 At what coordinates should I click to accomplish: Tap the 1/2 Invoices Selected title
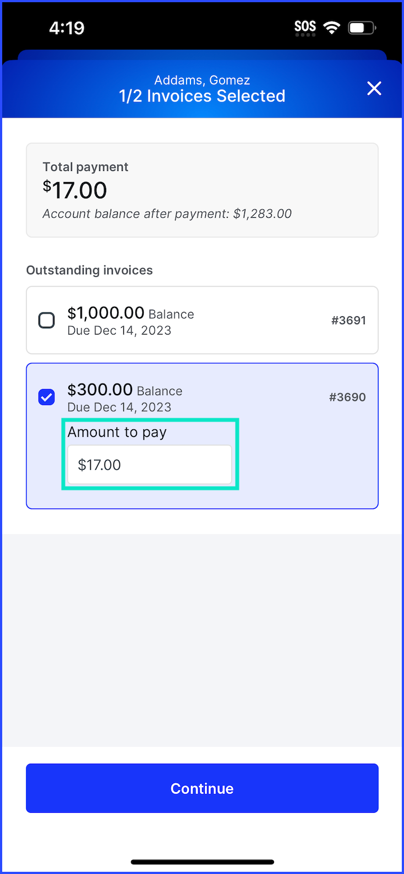pyautogui.click(x=202, y=96)
